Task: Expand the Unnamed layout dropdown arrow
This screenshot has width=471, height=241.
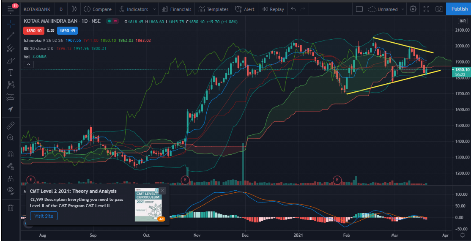Action: (403, 9)
